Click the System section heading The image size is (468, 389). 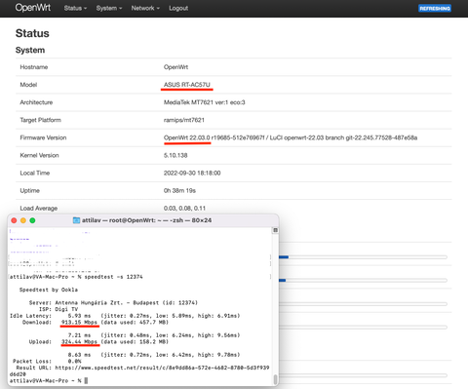click(x=30, y=50)
